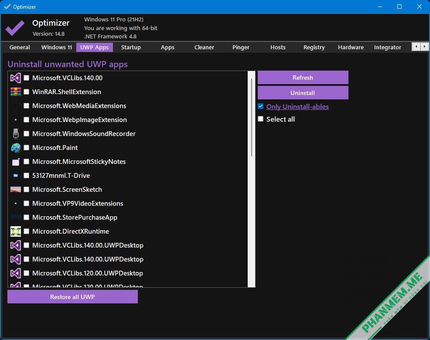Click the purple Optimizer checkmark logo
Viewport: 430px width, 340px height.
click(15, 28)
